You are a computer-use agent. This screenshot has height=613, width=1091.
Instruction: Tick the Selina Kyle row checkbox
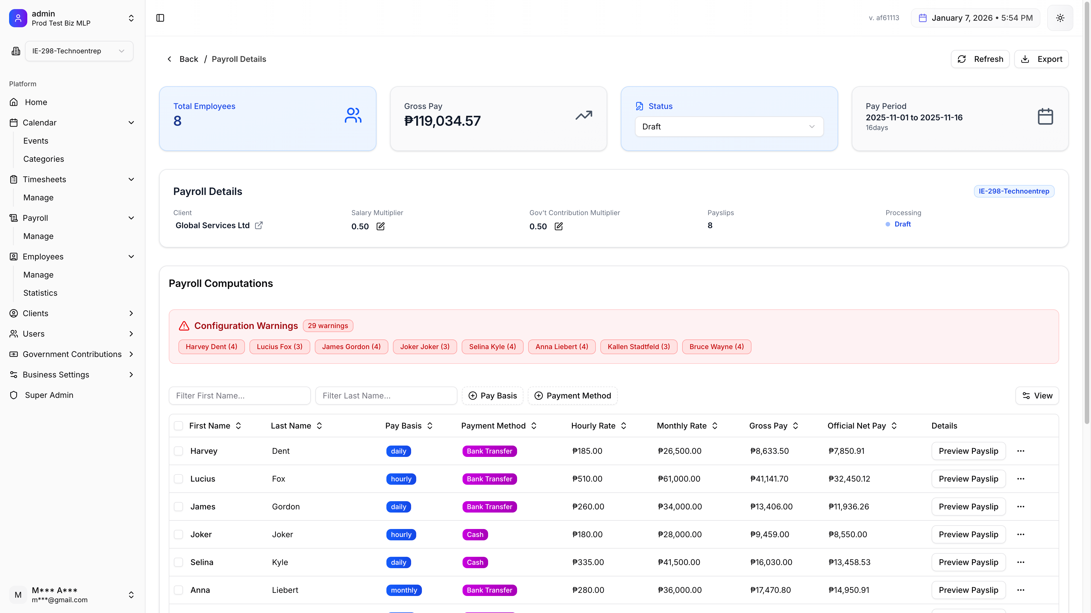pyautogui.click(x=178, y=562)
